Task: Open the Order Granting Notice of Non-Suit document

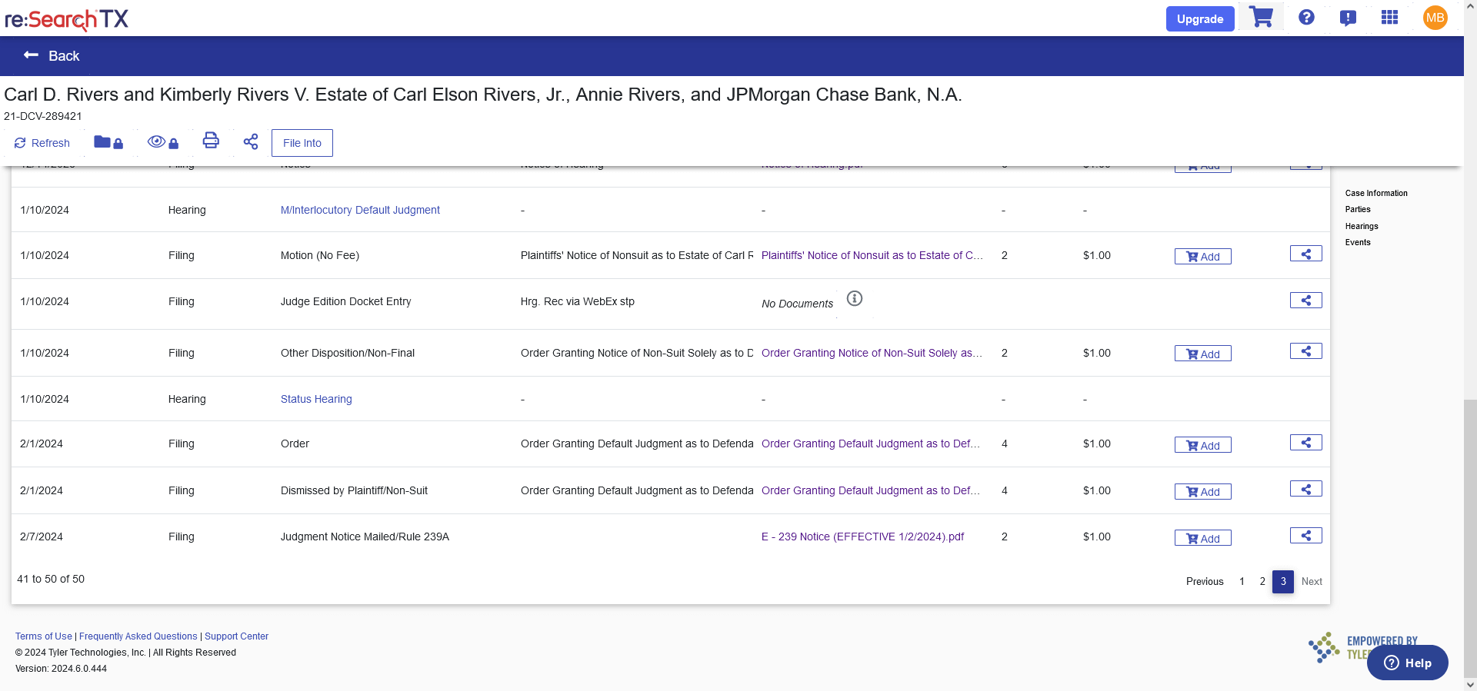Action: [872, 353]
